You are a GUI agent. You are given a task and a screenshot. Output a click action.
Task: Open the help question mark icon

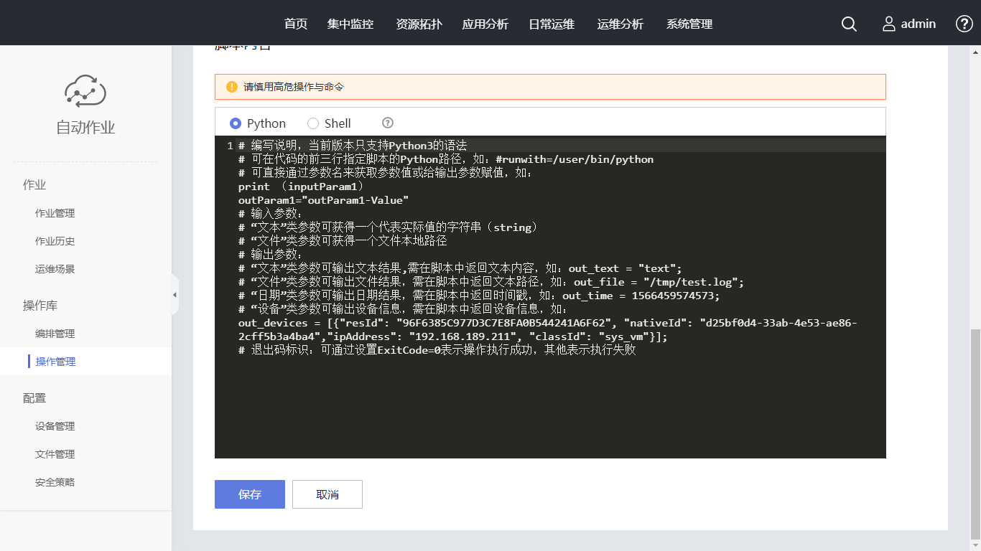coord(964,24)
